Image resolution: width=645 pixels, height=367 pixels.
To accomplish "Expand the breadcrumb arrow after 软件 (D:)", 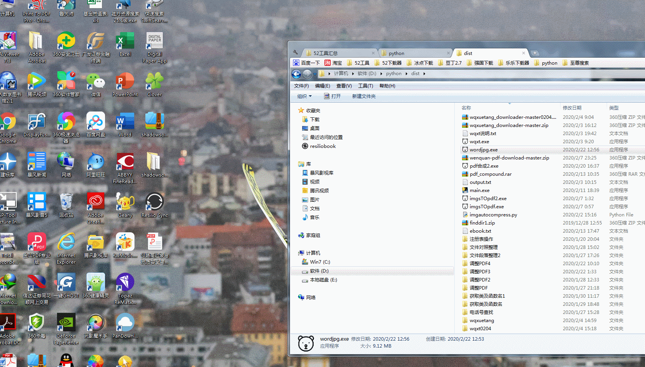I will point(381,74).
